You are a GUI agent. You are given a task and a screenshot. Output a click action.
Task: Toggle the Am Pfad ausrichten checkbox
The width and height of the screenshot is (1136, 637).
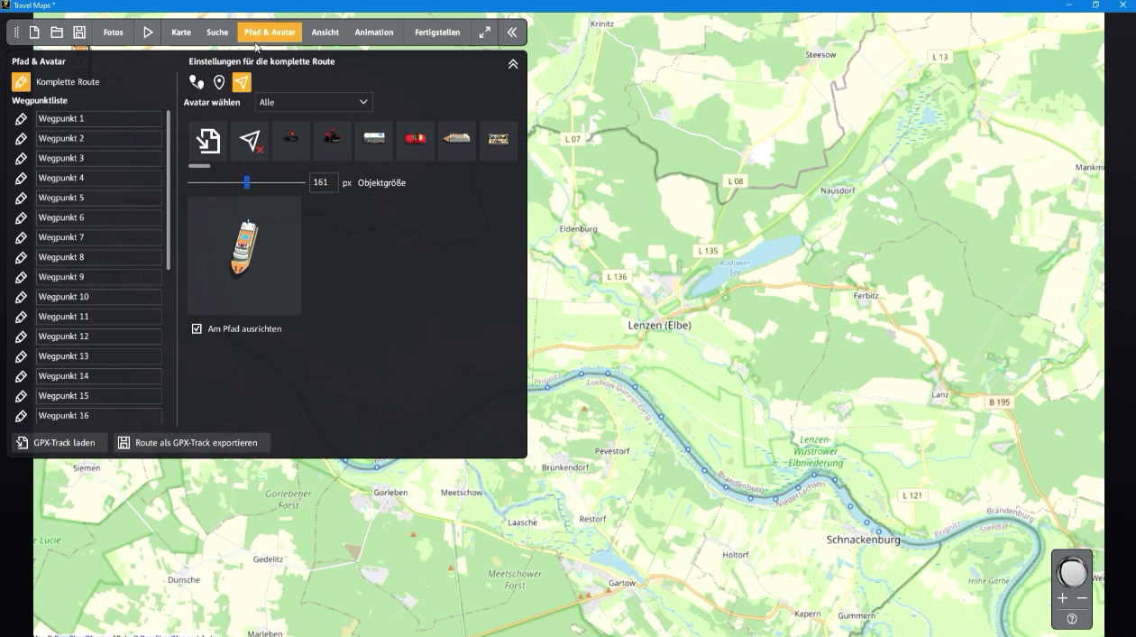click(197, 328)
